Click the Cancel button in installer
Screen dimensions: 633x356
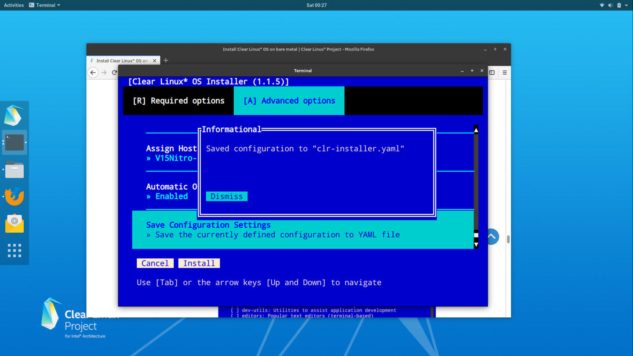155,263
